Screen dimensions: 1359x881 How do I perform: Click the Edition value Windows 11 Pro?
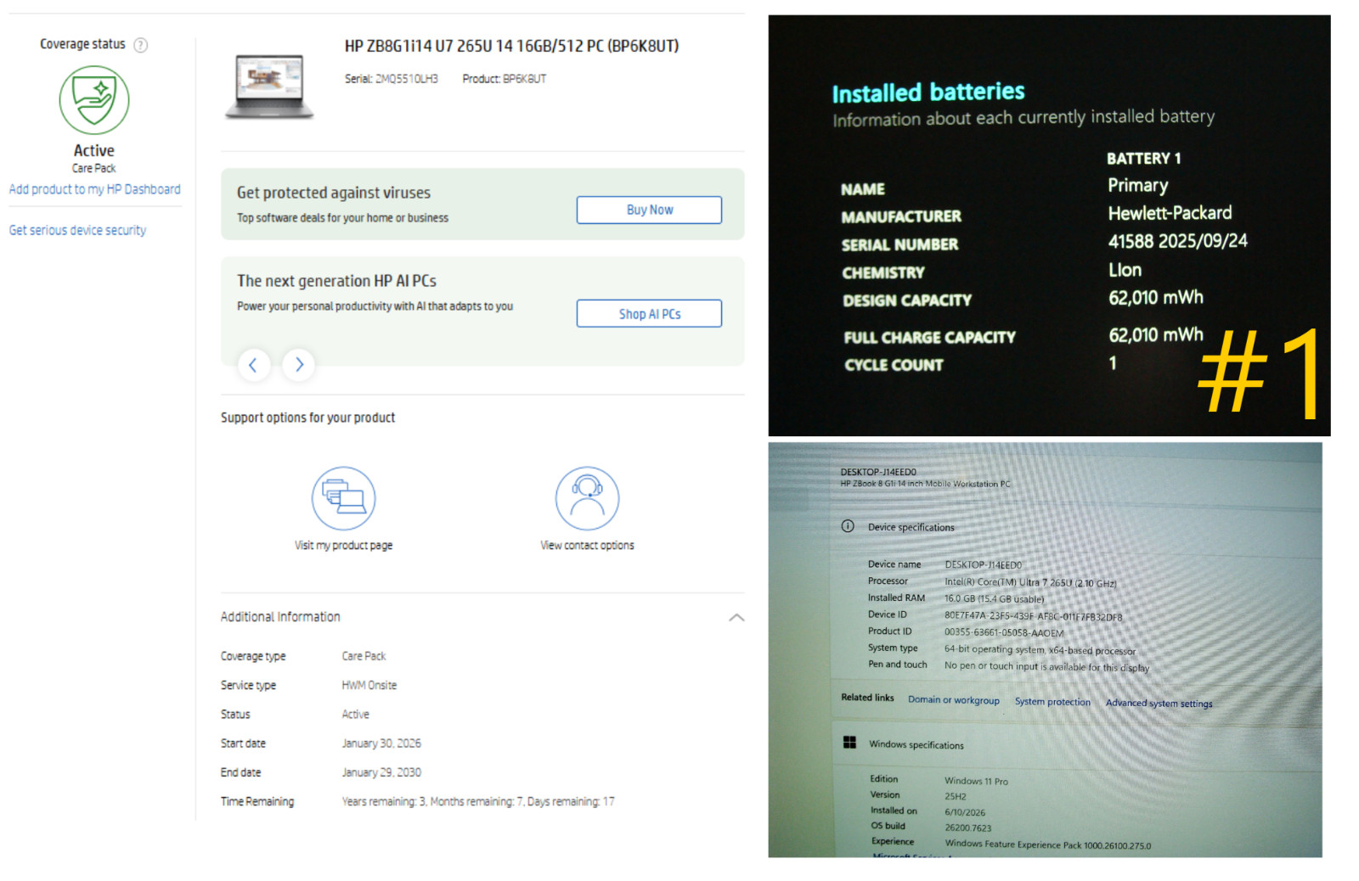[x=976, y=781]
